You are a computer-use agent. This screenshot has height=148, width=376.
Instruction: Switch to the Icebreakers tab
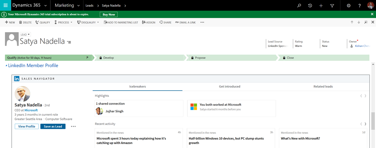[137, 86]
